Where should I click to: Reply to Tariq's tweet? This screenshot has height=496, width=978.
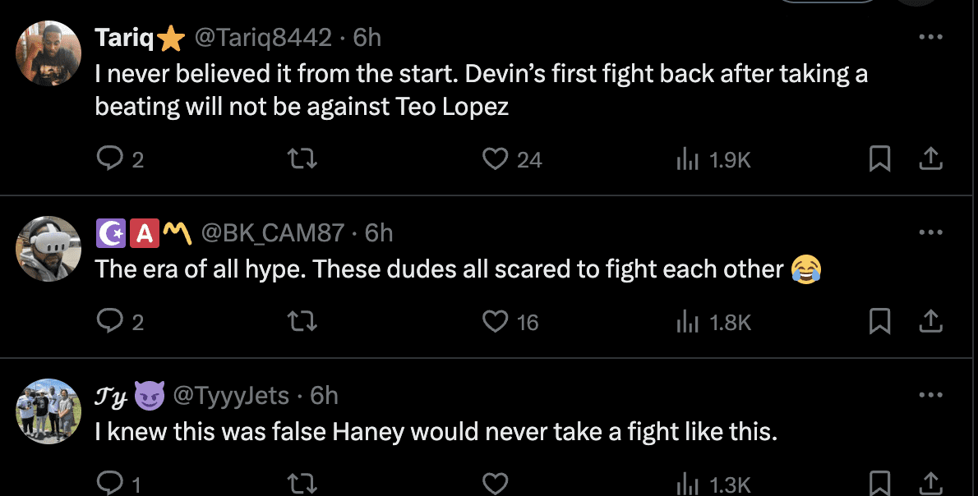pyautogui.click(x=109, y=159)
